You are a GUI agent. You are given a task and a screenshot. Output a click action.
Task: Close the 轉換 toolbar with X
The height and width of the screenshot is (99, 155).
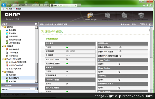coord(4,9)
